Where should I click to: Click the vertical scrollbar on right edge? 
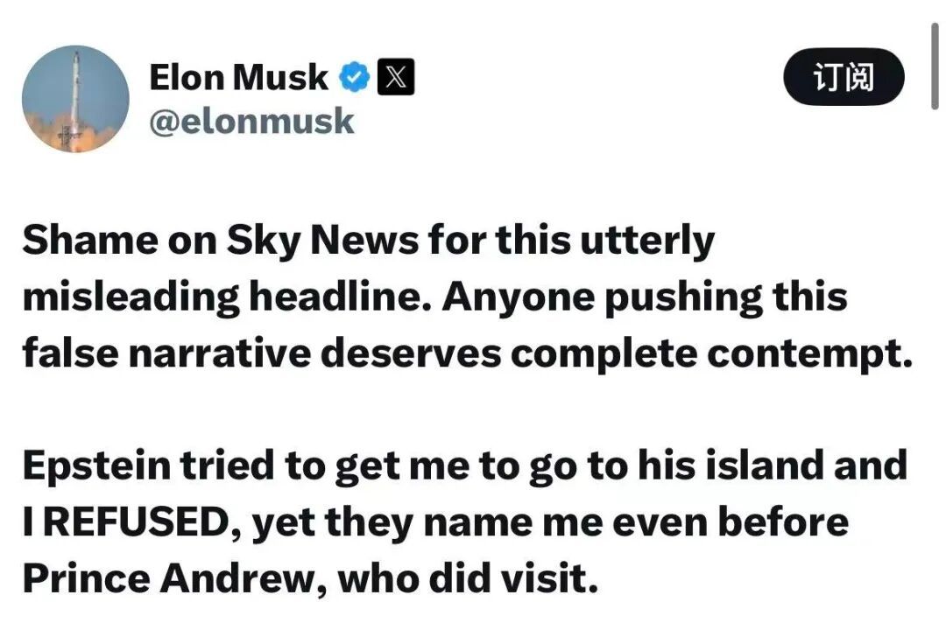tap(935, 66)
